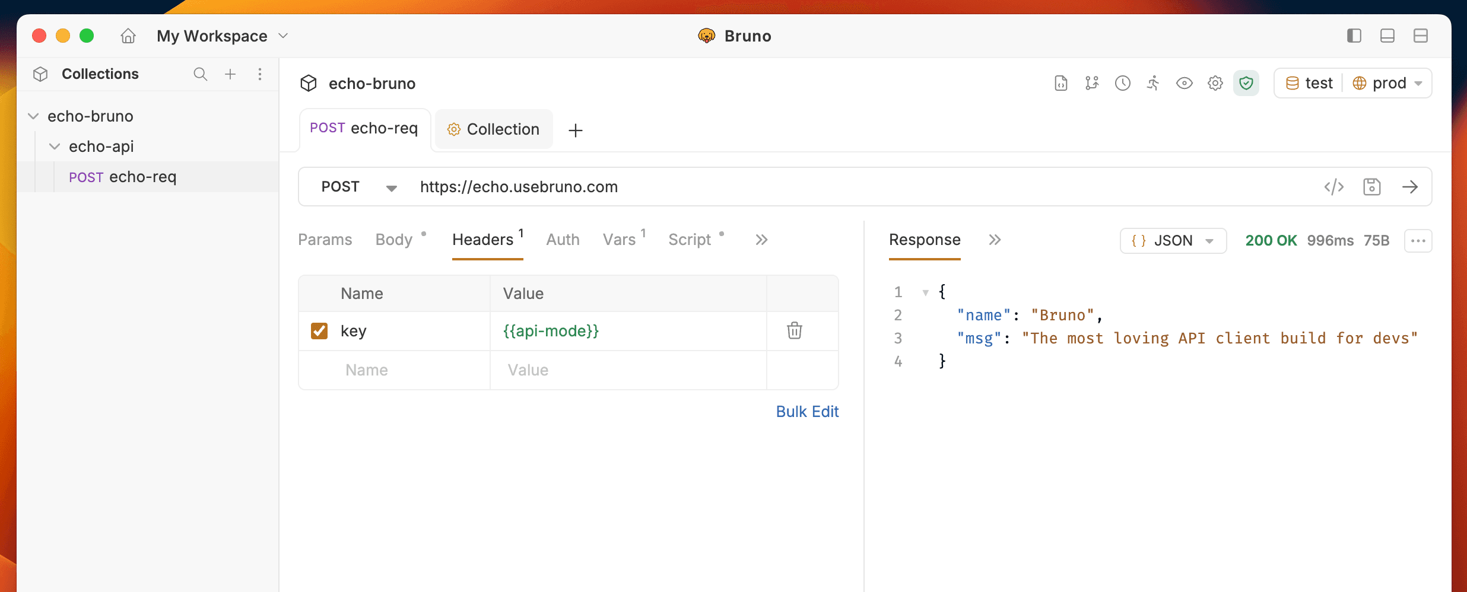Open the collection runner icon
1467x592 pixels.
(x=1154, y=83)
